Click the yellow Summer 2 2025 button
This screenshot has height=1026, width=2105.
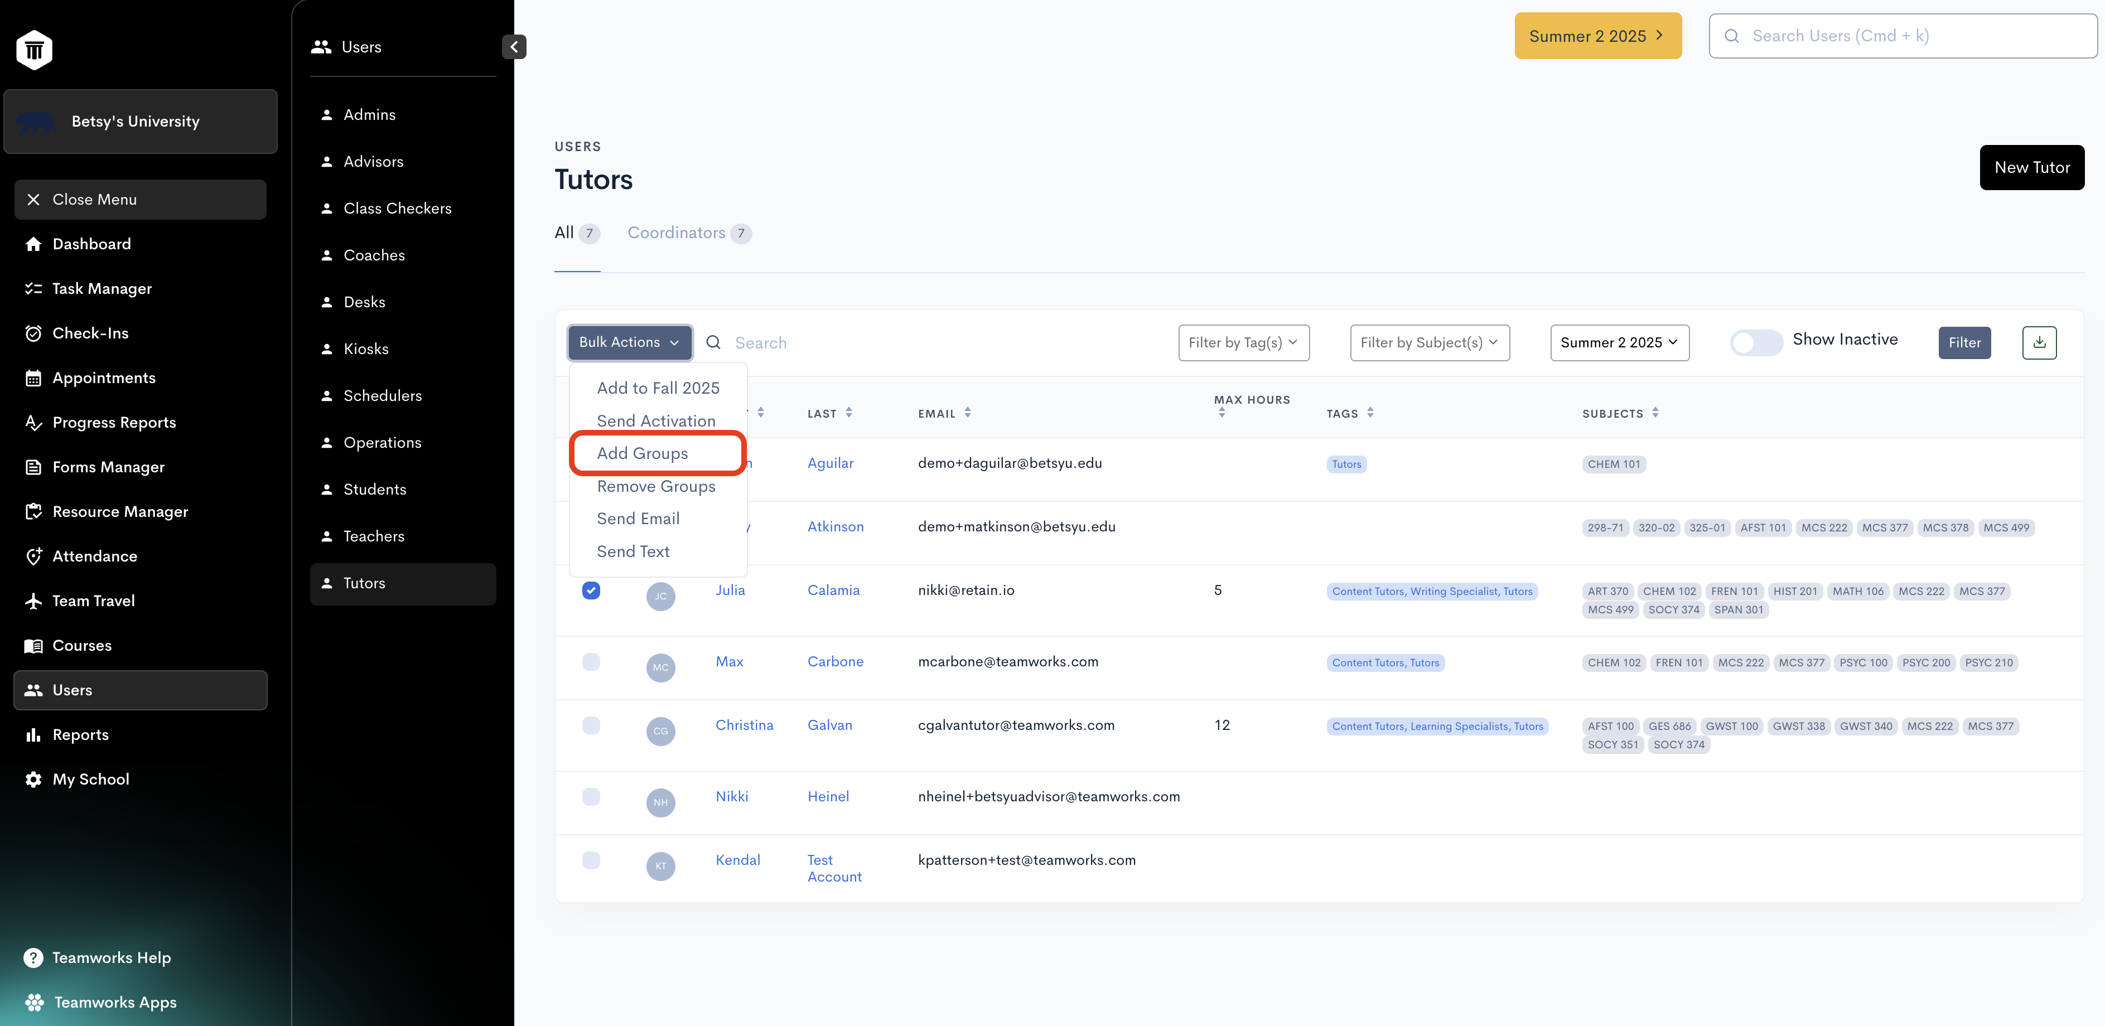pyautogui.click(x=1597, y=36)
